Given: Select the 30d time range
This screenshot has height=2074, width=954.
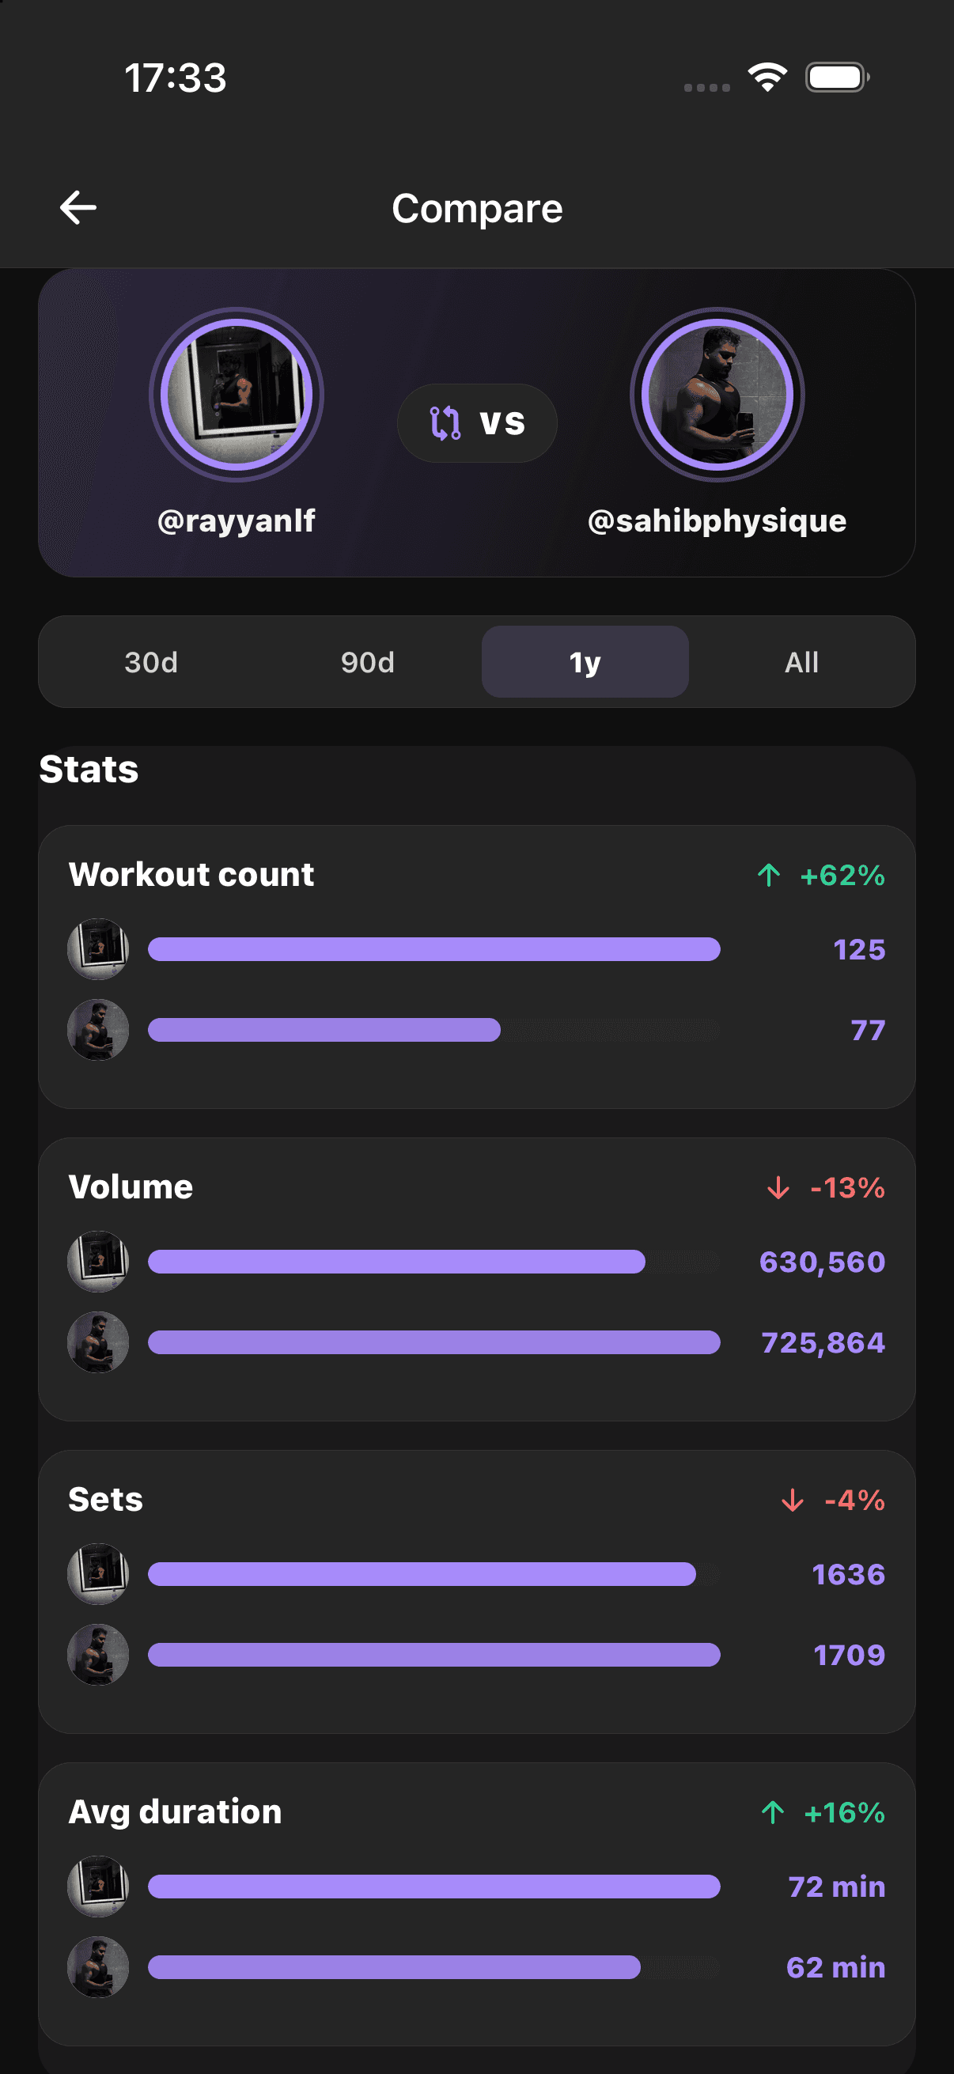Looking at the screenshot, I should 151,662.
